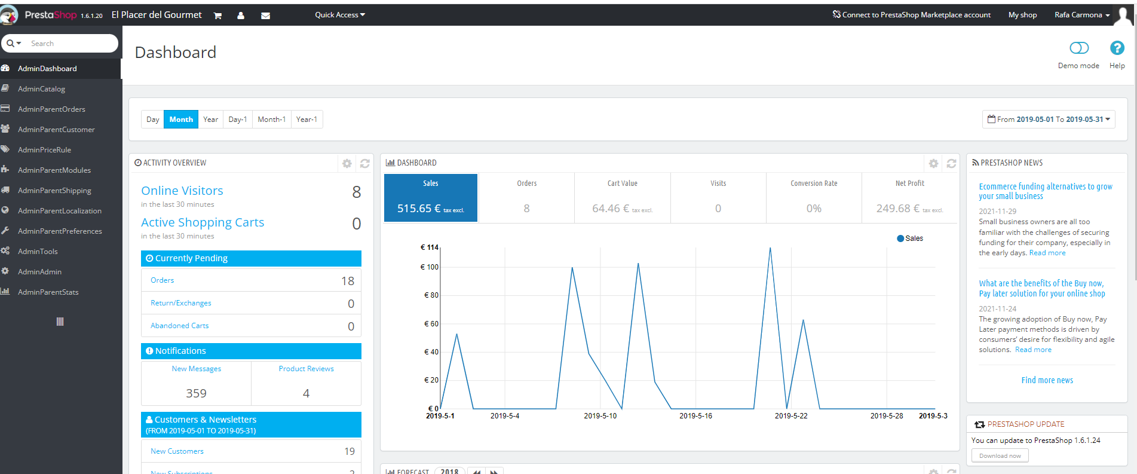This screenshot has height=474, width=1137.
Task: Open the messages envelope icon in header
Action: [x=265, y=16]
